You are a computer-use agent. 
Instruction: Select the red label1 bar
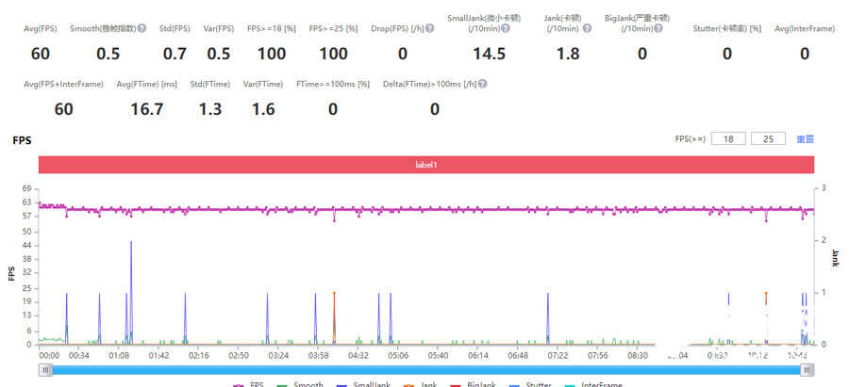coord(425,165)
